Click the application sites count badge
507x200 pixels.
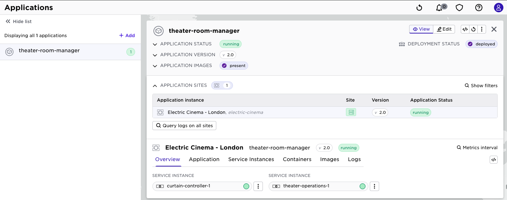pos(222,85)
